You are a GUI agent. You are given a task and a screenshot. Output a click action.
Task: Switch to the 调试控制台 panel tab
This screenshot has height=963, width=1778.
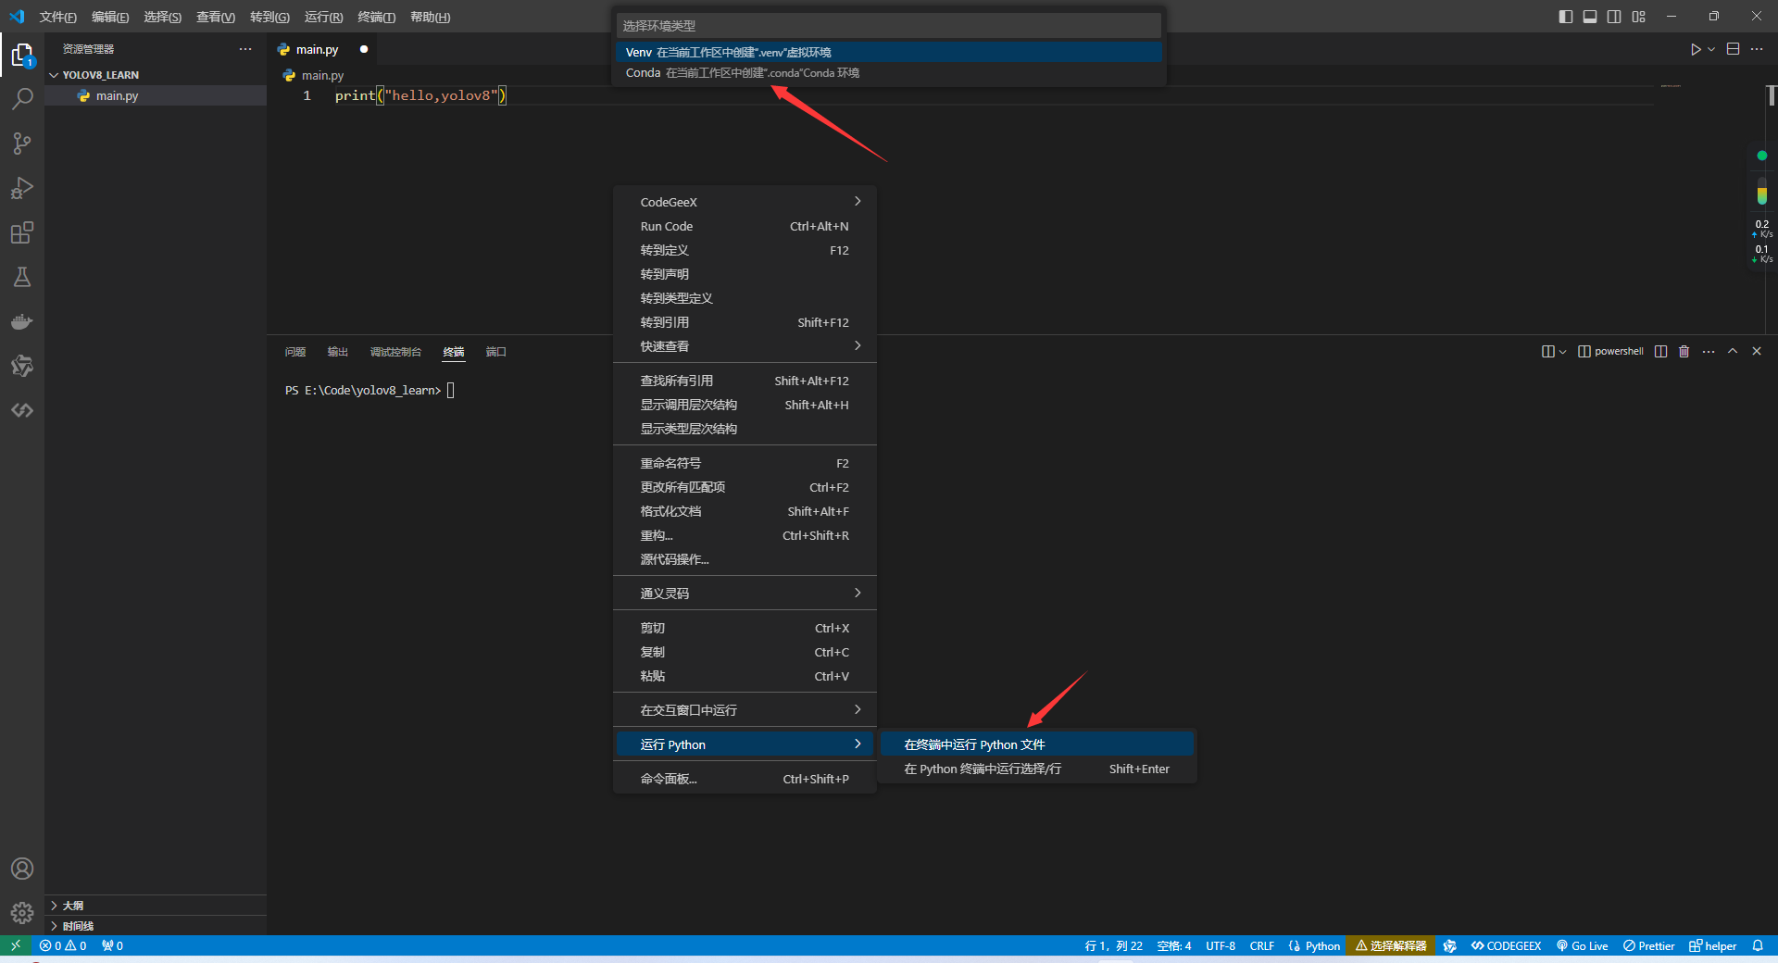click(x=395, y=352)
